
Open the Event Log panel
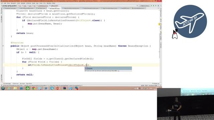(156, 84)
